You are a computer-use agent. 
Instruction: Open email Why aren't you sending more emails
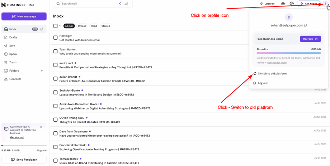coord(90,54)
